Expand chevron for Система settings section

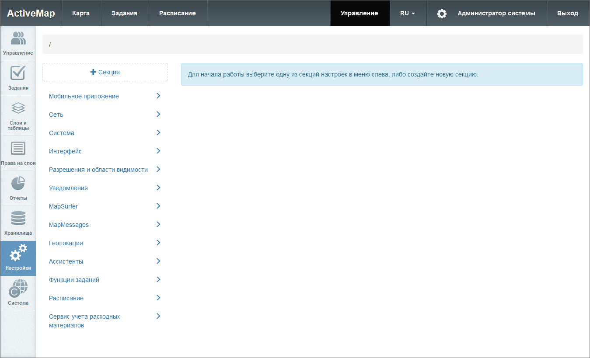click(158, 132)
